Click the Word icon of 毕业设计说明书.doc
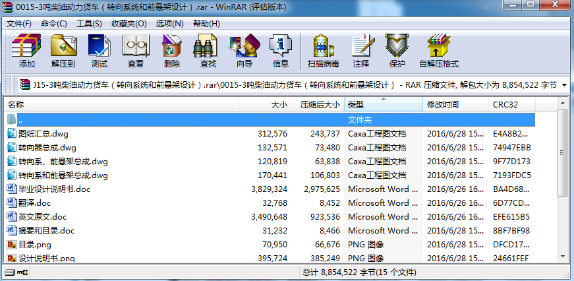This screenshot has height=281, width=574. click(x=12, y=189)
